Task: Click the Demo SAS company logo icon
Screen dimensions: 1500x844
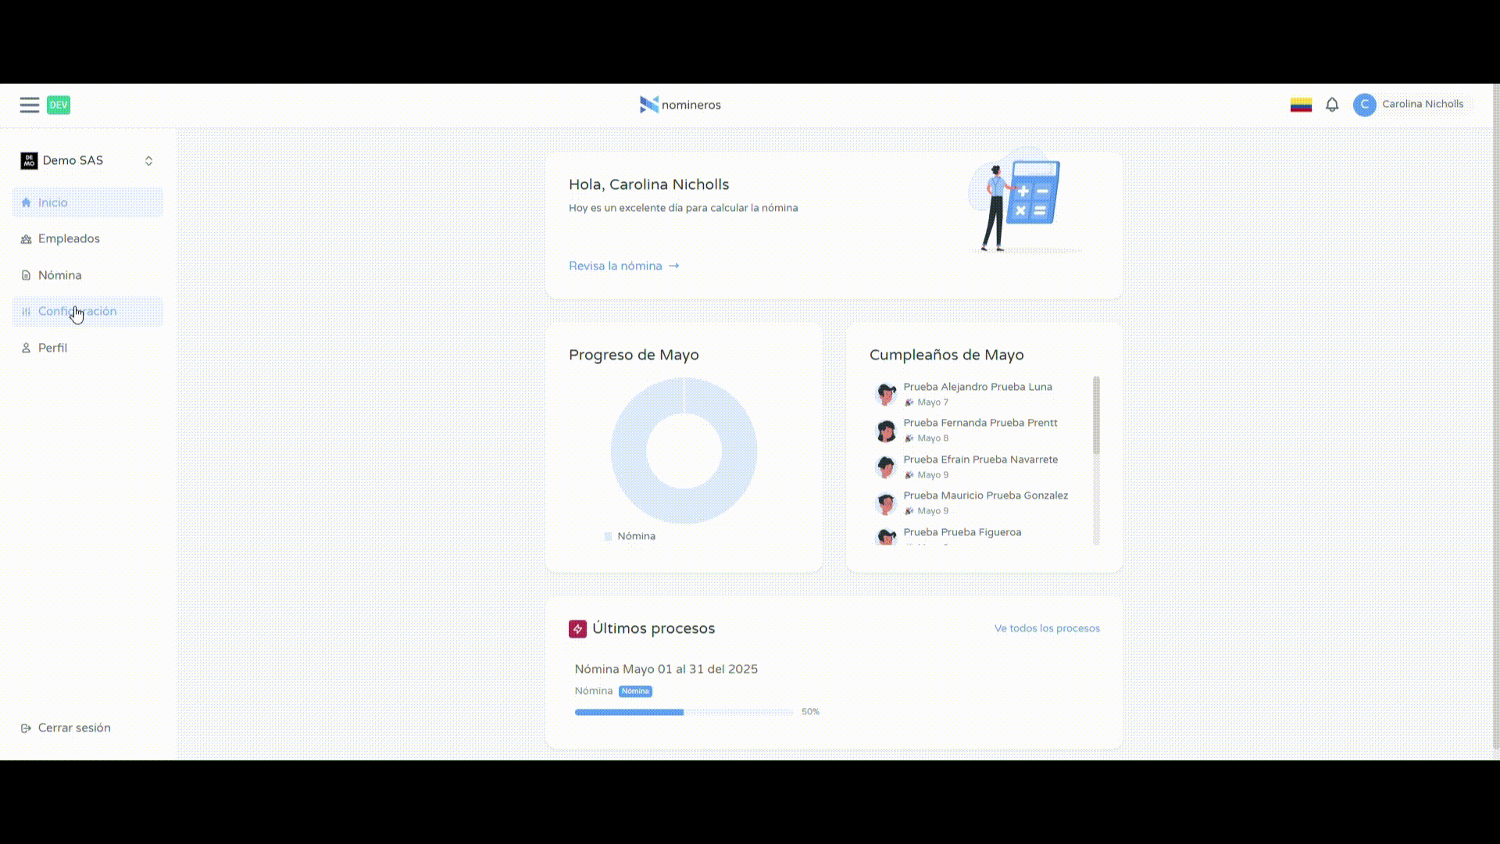Action: [x=29, y=161]
